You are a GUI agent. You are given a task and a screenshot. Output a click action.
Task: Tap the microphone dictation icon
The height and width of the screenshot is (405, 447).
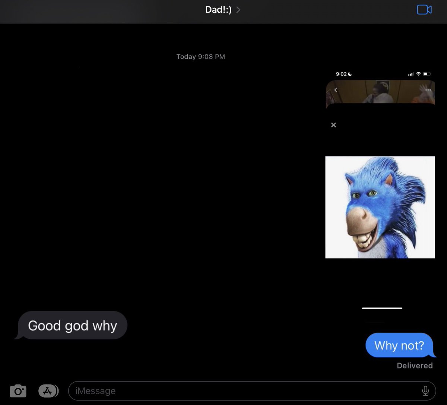coord(425,391)
